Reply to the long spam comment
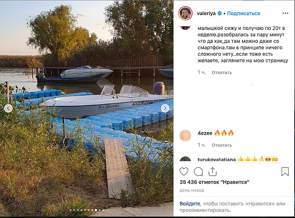295x218 pixels. click(x=222, y=72)
